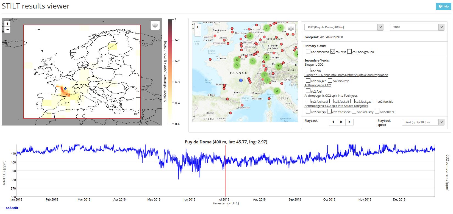
Task: Click the Oct 2018 label on time axis
Action: tap(329, 199)
